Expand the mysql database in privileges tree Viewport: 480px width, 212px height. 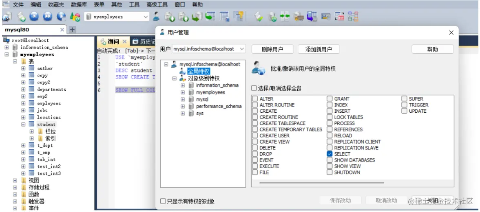point(183,99)
